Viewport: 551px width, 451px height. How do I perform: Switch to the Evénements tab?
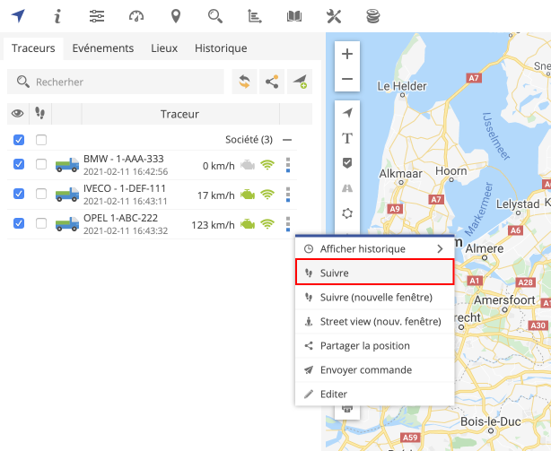(x=102, y=48)
